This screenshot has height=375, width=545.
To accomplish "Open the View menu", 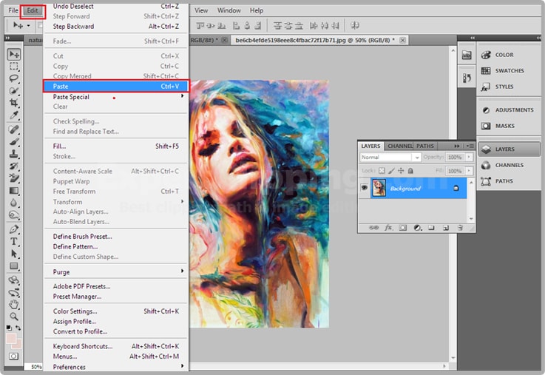I will pos(201,10).
